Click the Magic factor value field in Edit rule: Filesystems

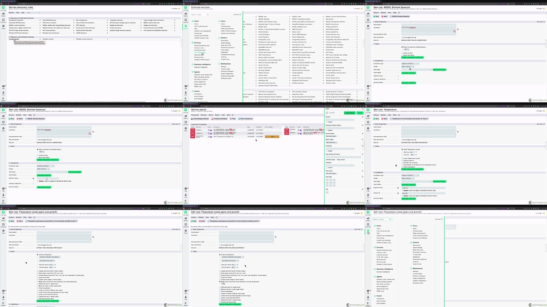(224, 284)
